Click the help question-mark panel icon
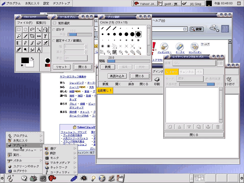The image size is (244, 183). [x=24, y=178]
